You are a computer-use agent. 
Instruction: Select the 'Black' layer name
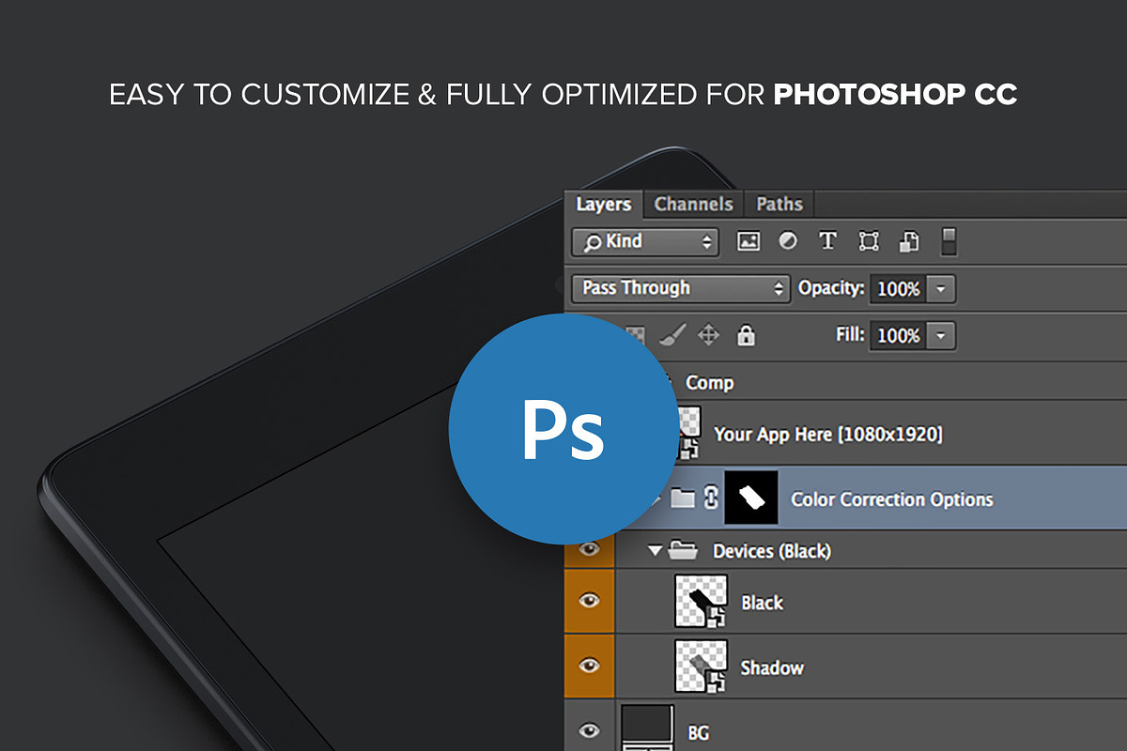(x=762, y=603)
